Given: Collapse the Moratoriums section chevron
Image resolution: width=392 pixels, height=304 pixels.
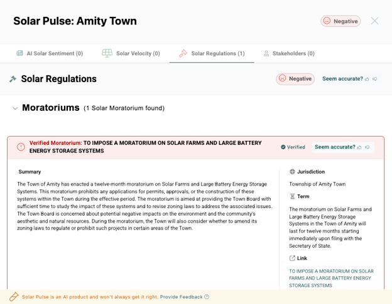Looking at the screenshot, I should (15, 108).
